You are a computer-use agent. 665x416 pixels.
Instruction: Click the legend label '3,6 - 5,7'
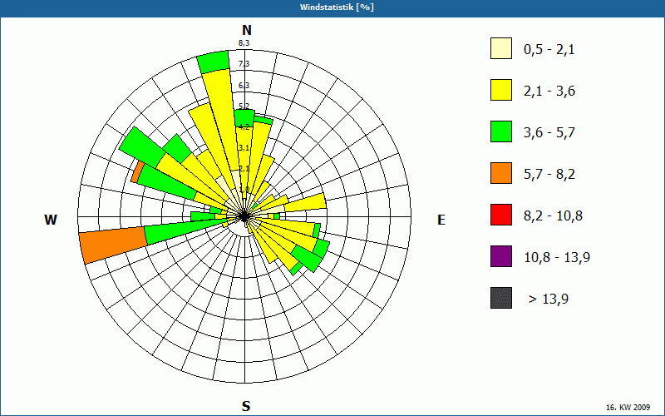pos(549,133)
